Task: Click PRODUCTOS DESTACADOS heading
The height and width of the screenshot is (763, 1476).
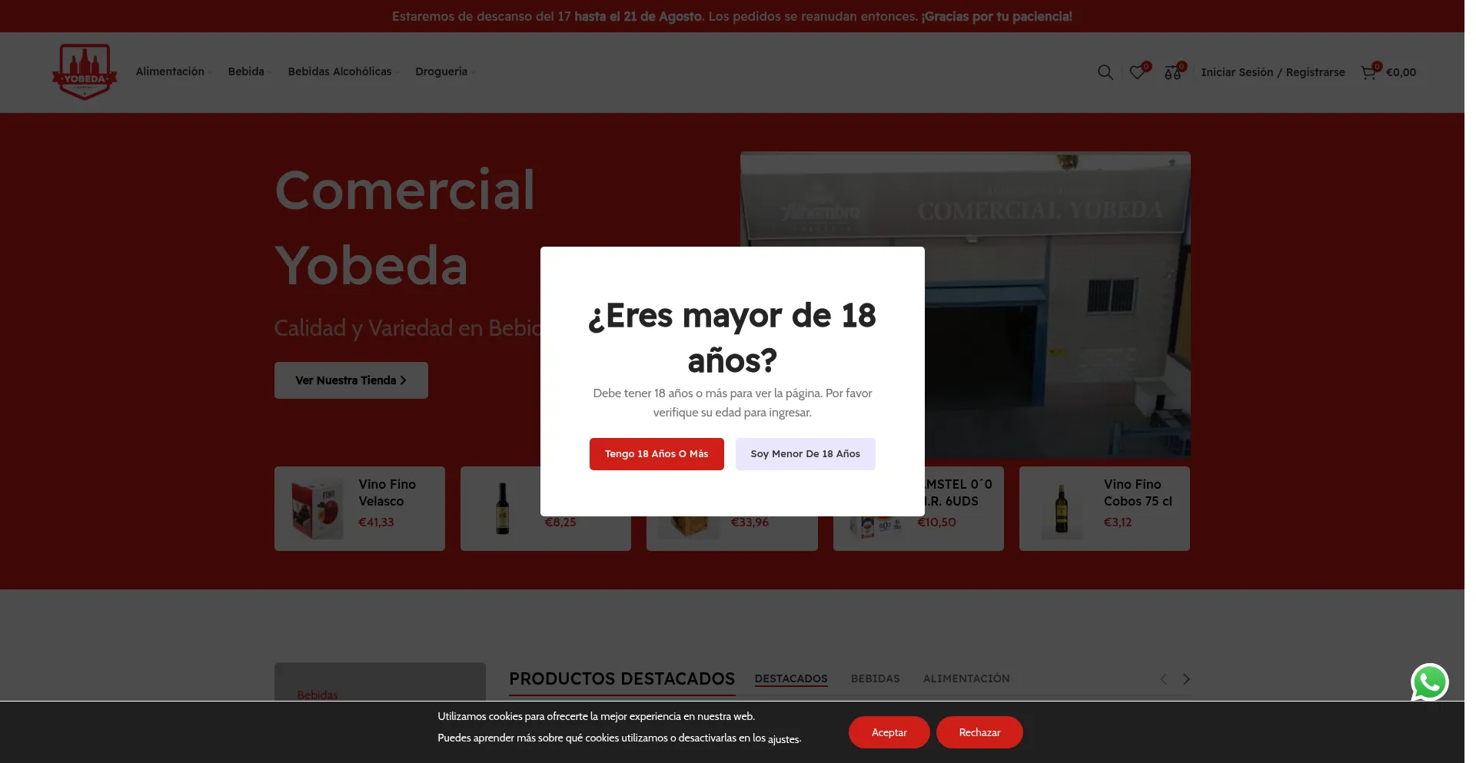Action: [622, 678]
